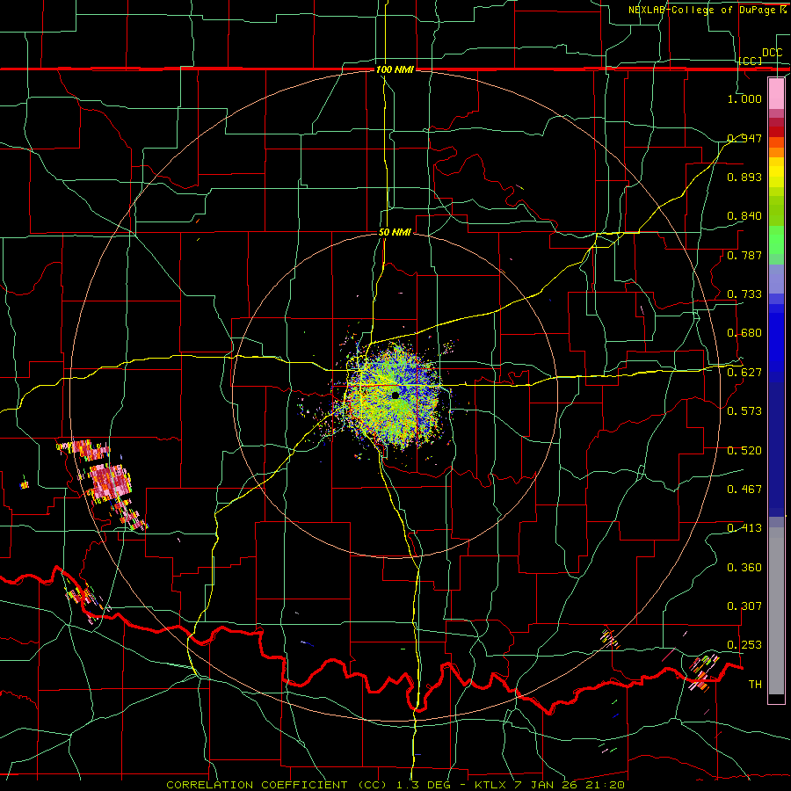The width and height of the screenshot is (791, 791).
Task: Click the 0.253 scale value
Action: click(x=744, y=645)
